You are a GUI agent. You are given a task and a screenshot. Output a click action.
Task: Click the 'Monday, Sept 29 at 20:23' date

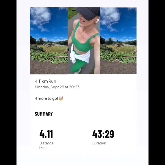click(x=57, y=87)
